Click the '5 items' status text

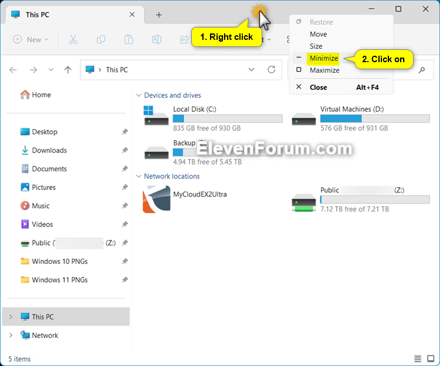coord(19,359)
